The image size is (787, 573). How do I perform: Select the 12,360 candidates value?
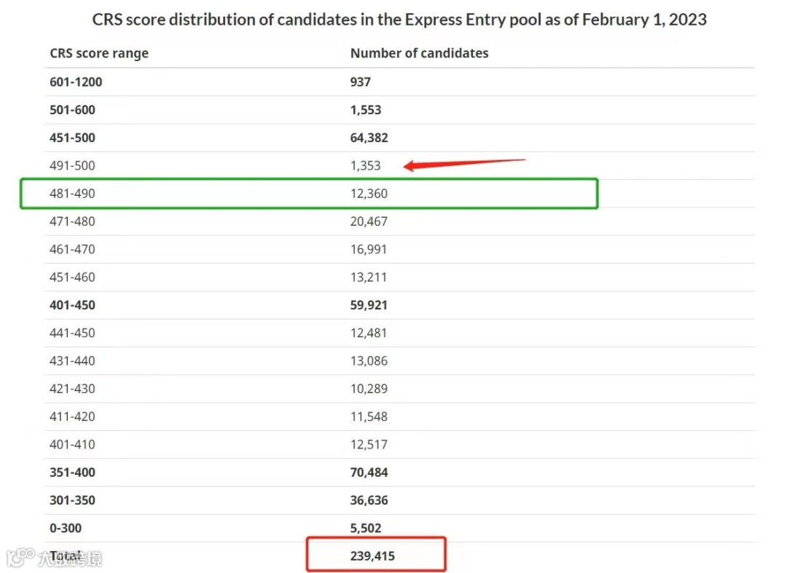point(369,194)
